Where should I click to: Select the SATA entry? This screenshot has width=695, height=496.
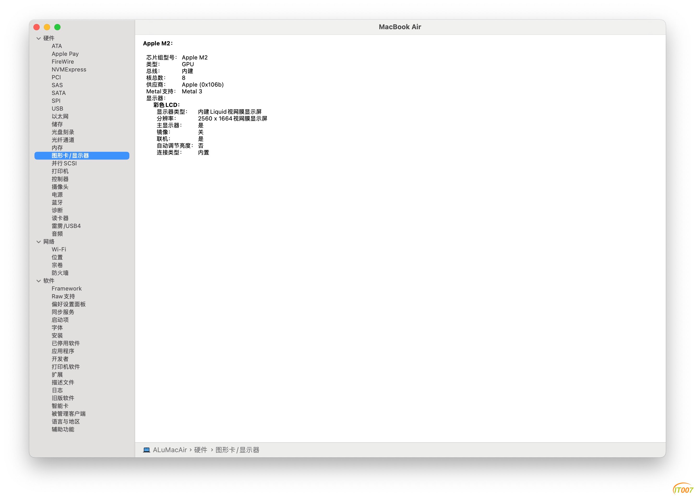click(59, 93)
